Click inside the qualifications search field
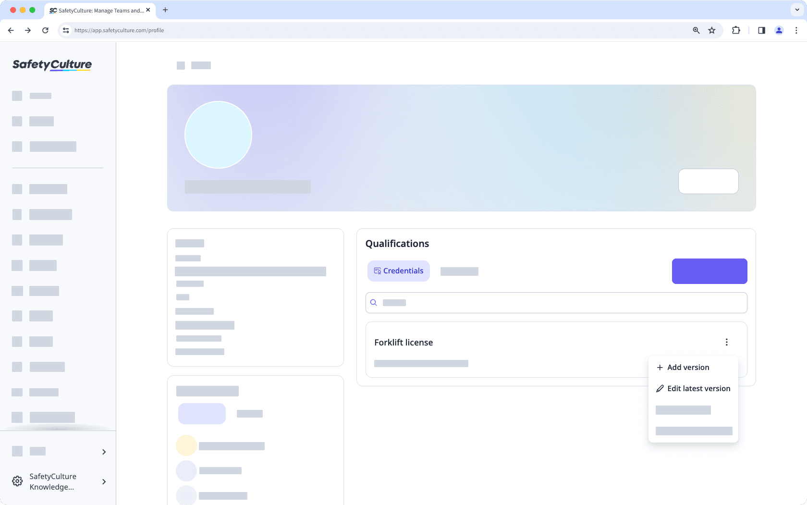This screenshot has width=807, height=505. (x=528, y=303)
